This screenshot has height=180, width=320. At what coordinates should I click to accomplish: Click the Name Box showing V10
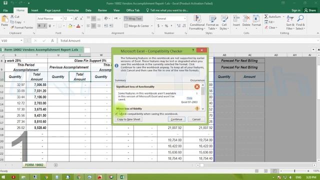pos(12,40)
